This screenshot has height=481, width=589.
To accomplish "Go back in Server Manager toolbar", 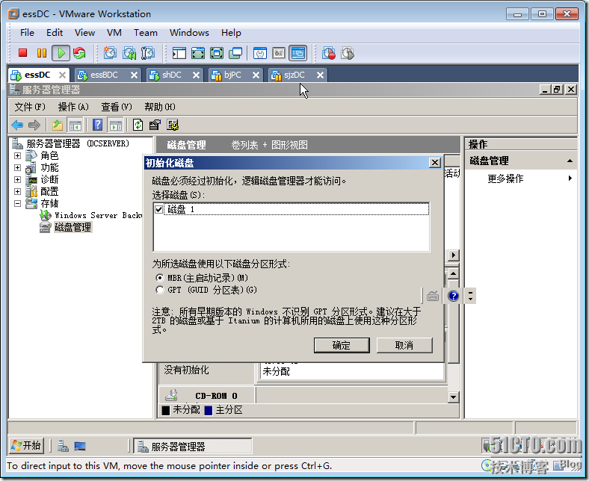I will pyautogui.click(x=17, y=125).
